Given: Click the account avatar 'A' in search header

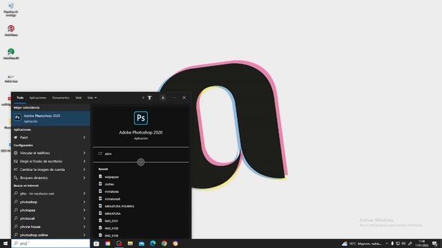Looking at the screenshot, I should pyautogui.click(x=163, y=98).
